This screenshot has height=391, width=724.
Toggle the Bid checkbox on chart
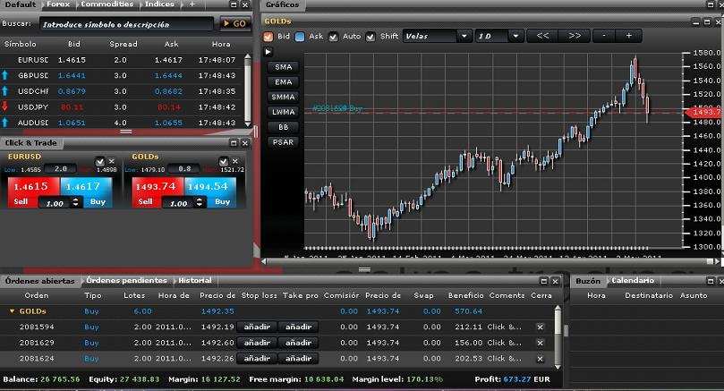268,37
